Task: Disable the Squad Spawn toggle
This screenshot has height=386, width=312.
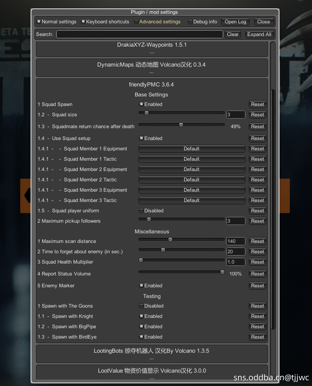Action: [142, 104]
